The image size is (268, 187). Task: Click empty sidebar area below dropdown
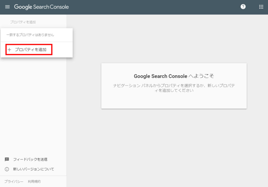coord(33,106)
